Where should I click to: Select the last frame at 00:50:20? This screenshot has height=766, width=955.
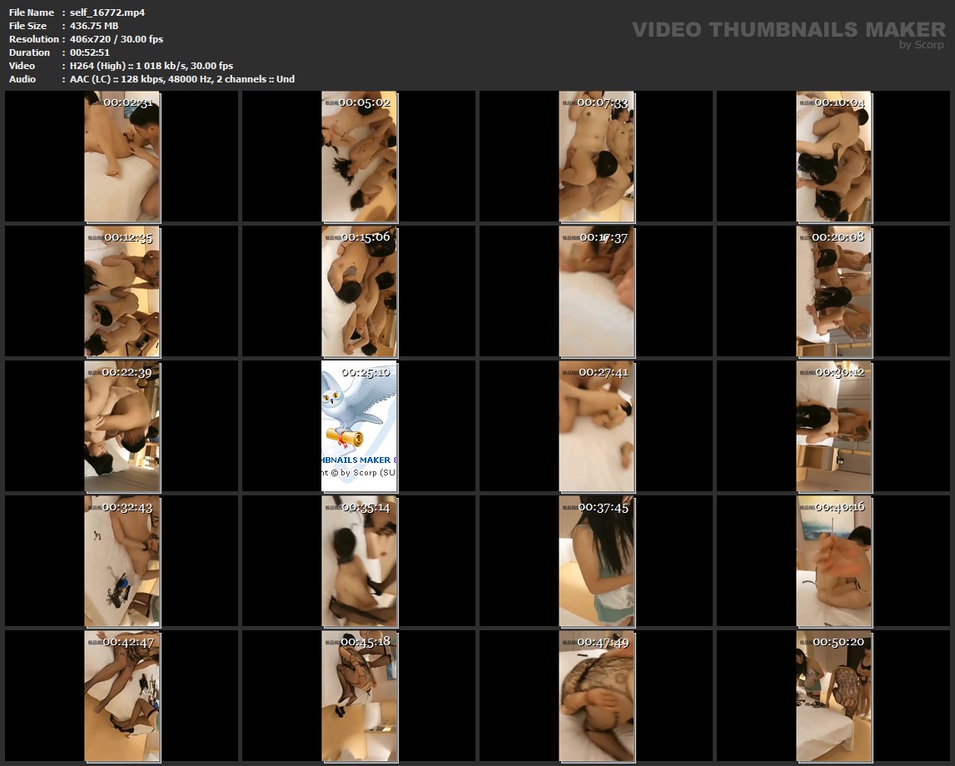click(x=833, y=696)
